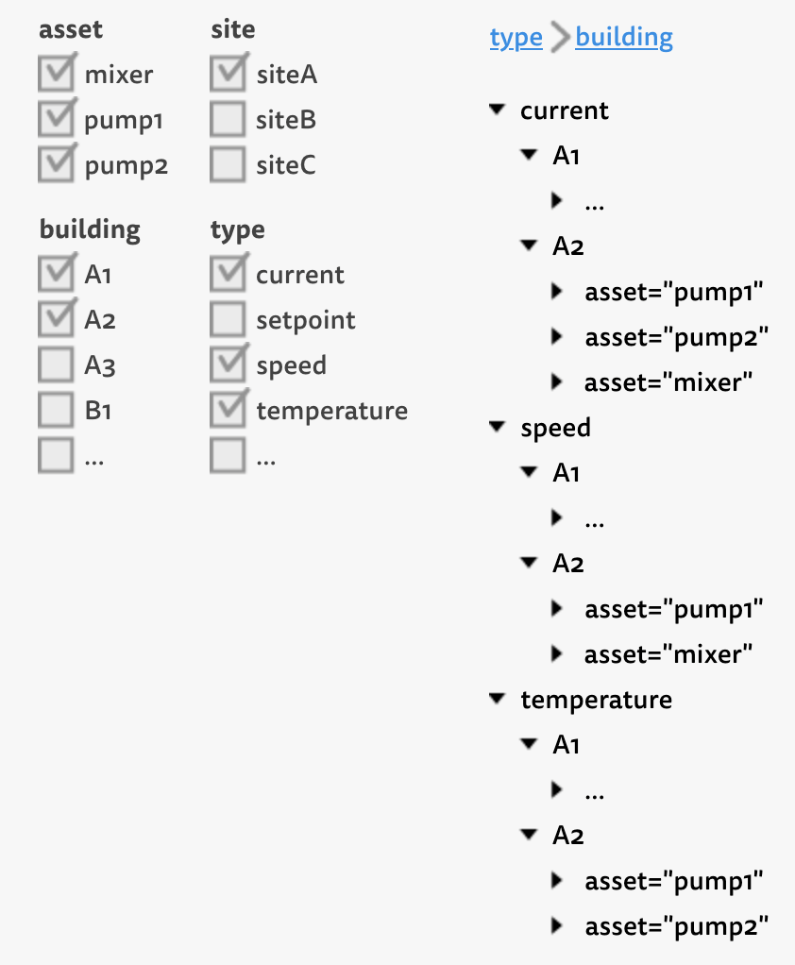Screen dimensions: 795x965
Task: Expand asset="mixer" under speed A2
Action: (x=557, y=653)
